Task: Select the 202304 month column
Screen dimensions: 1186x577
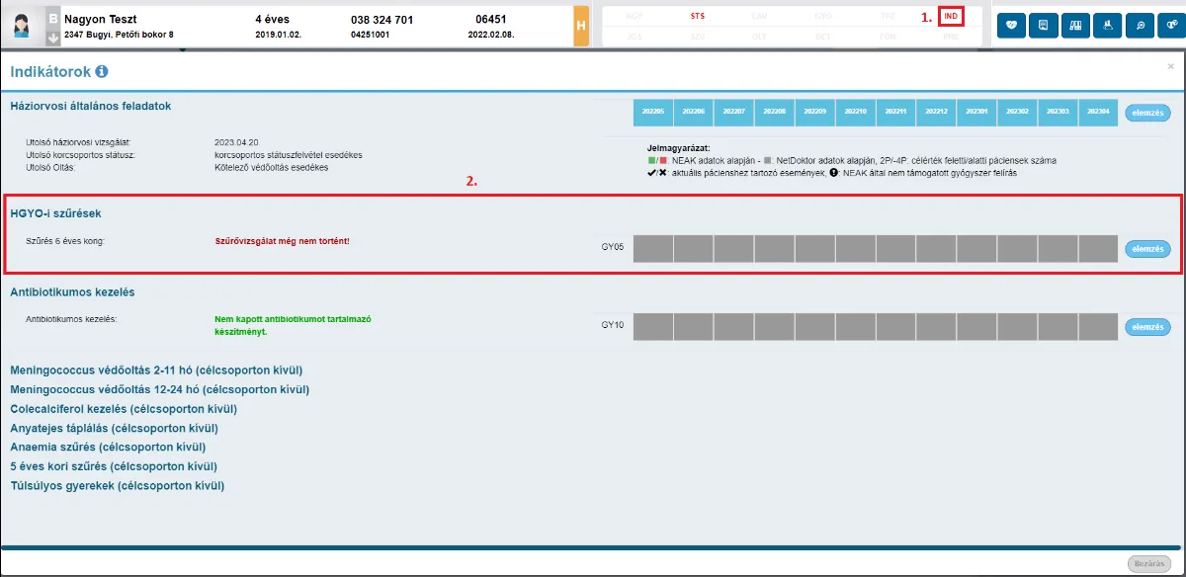Action: click(x=1097, y=112)
